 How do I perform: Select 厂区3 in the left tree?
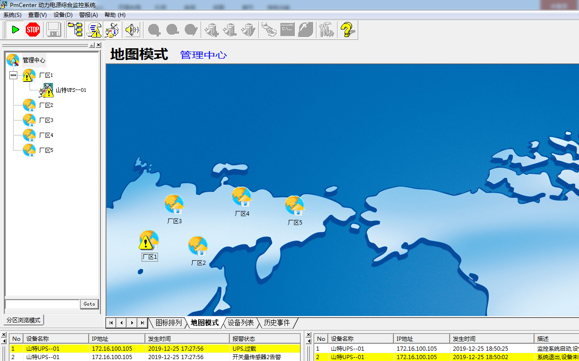[46, 120]
